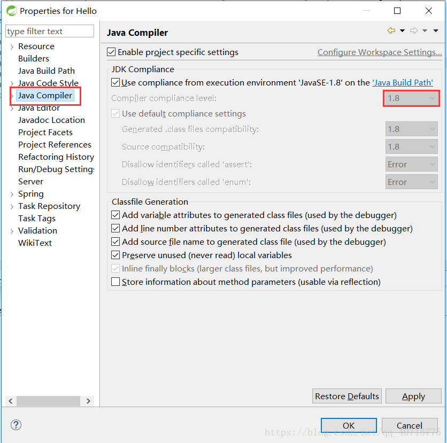
Task: Open Project References page
Action: pos(55,145)
